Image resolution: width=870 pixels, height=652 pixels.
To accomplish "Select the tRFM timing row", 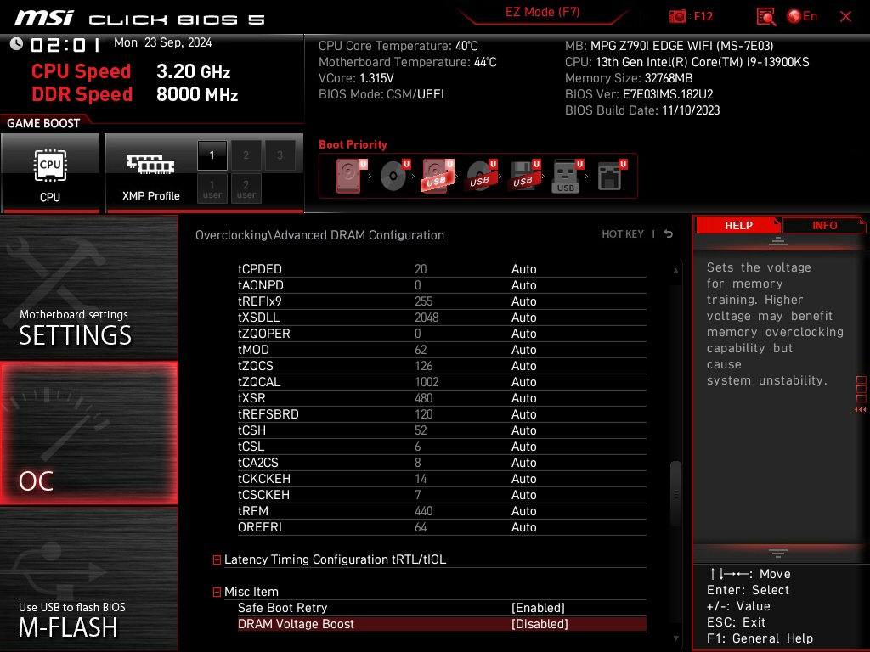I will [x=442, y=510].
